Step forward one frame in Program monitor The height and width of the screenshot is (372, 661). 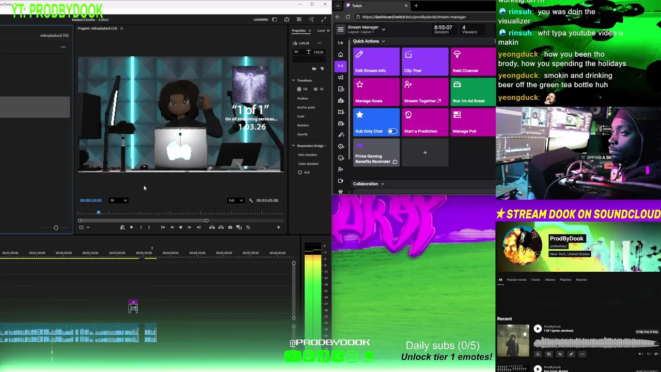[x=189, y=227]
